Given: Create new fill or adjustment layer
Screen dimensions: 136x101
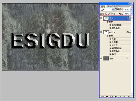Looking at the screenshot, I should click(116, 96).
